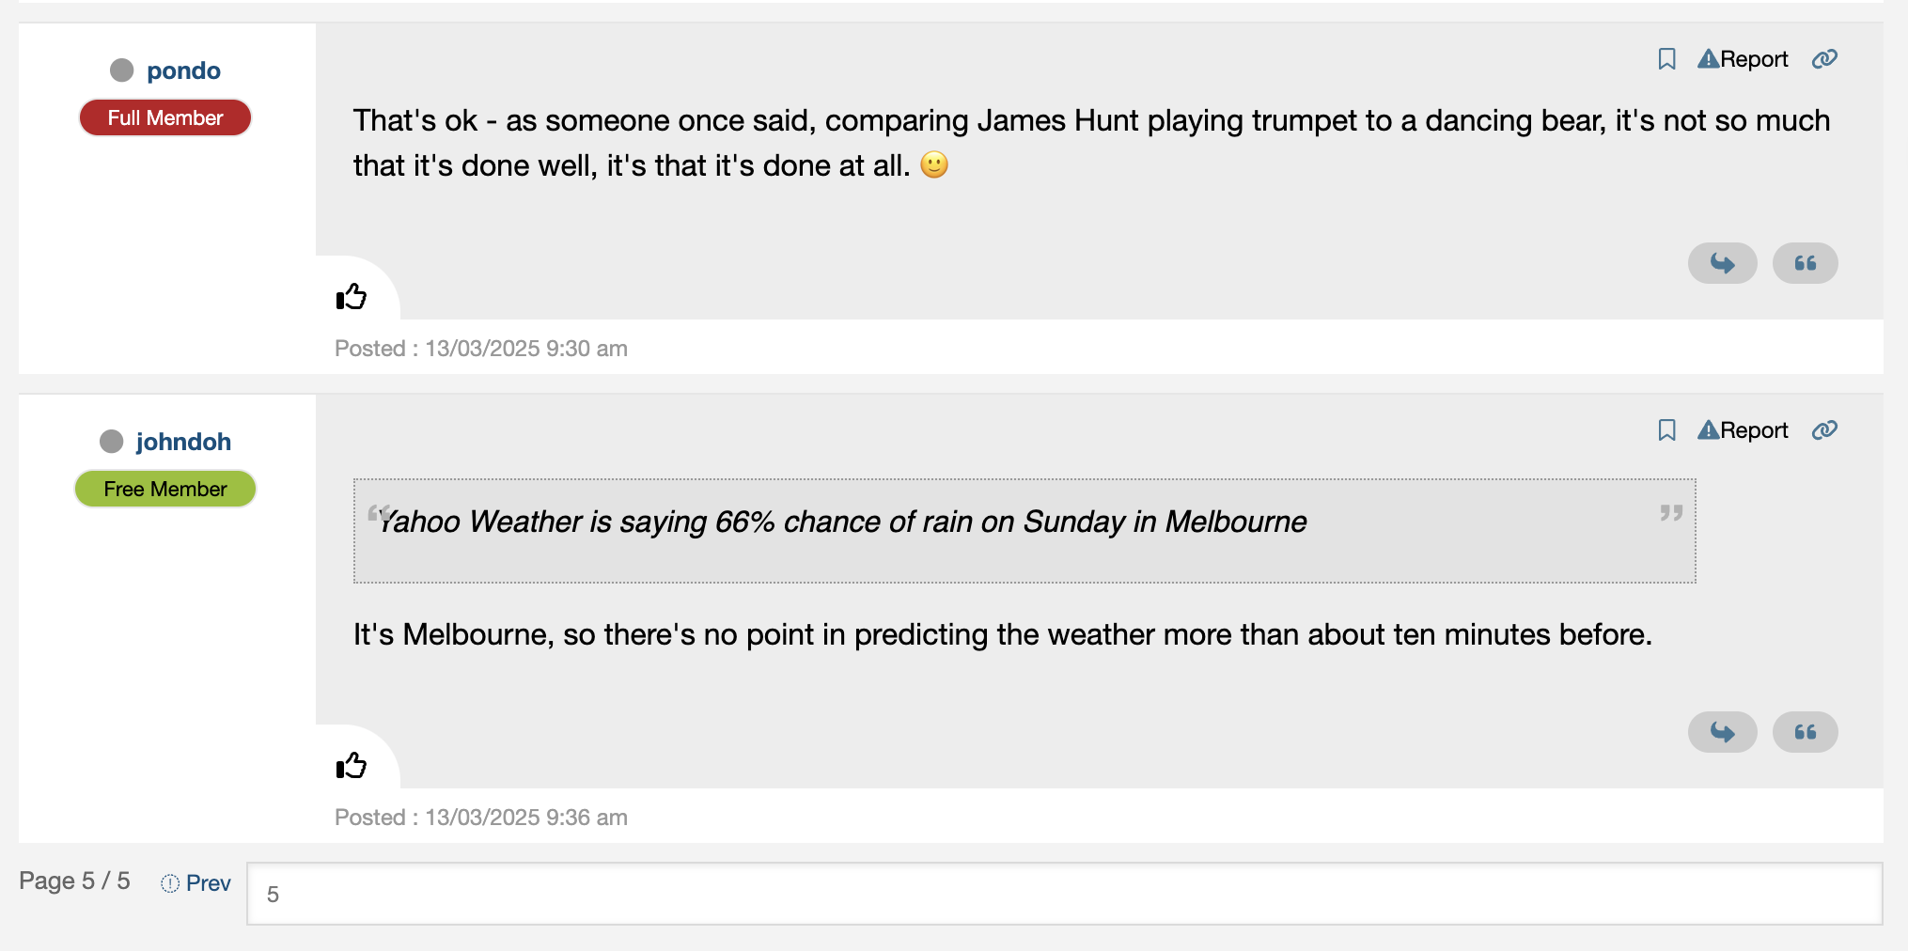This screenshot has height=951, width=1908.
Task: Reply to pondo's post
Action: pos(1722,263)
